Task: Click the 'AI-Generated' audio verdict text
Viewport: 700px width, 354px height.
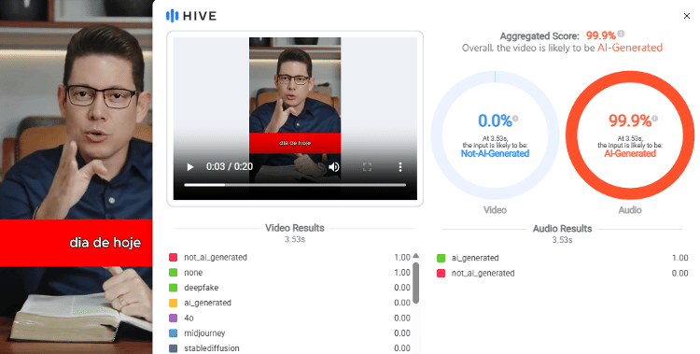Action: click(630, 154)
